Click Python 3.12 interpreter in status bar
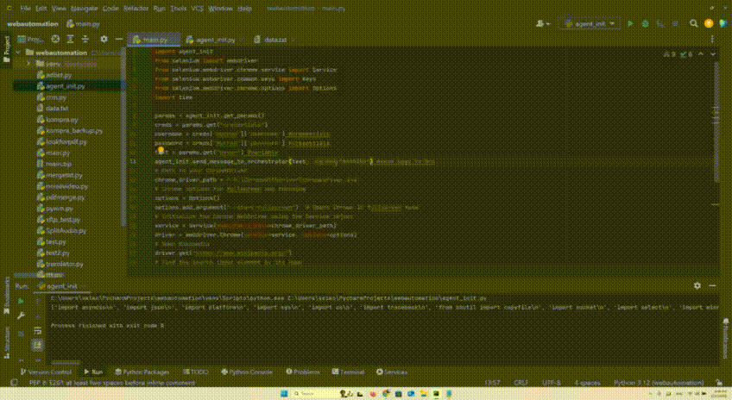 pos(659,383)
